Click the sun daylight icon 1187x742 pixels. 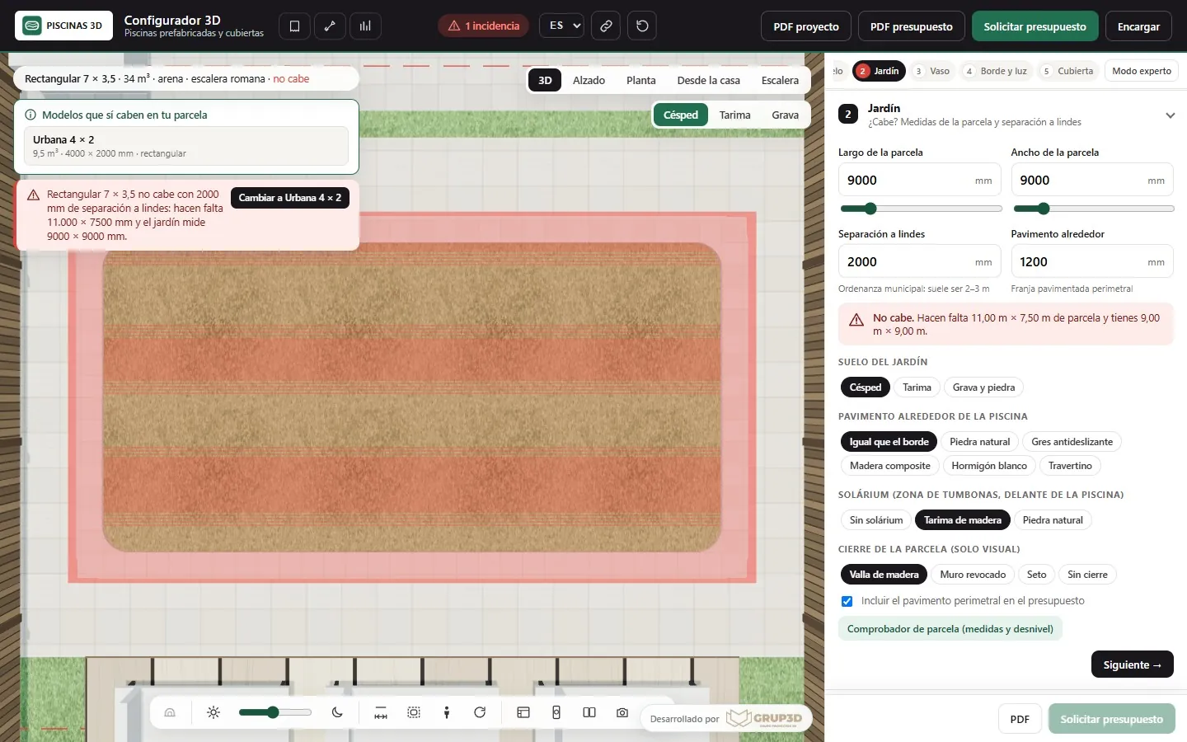coord(213,712)
